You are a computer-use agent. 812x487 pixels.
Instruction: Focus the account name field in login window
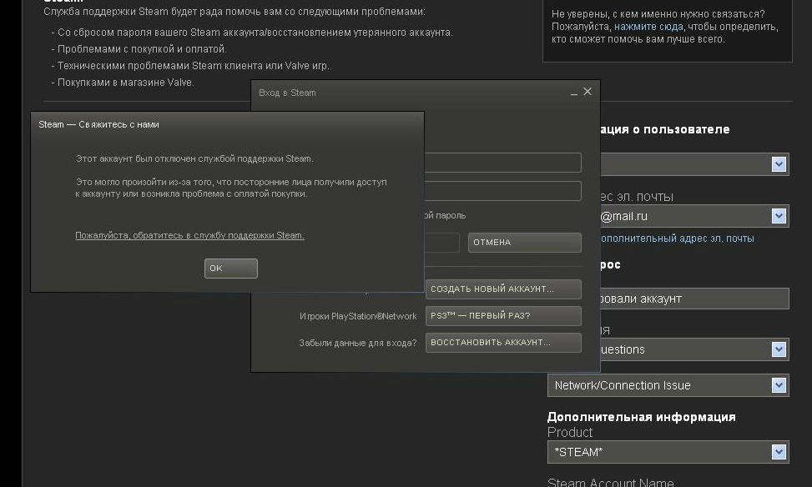click(x=502, y=163)
